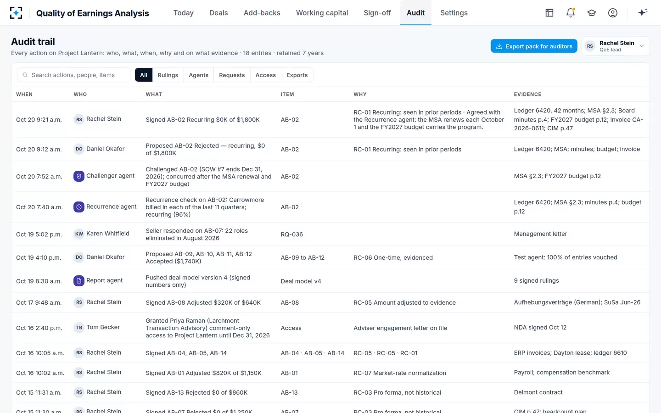
Task: Click the 'NDA signed Oct 12' evidence
Action: pos(540,327)
